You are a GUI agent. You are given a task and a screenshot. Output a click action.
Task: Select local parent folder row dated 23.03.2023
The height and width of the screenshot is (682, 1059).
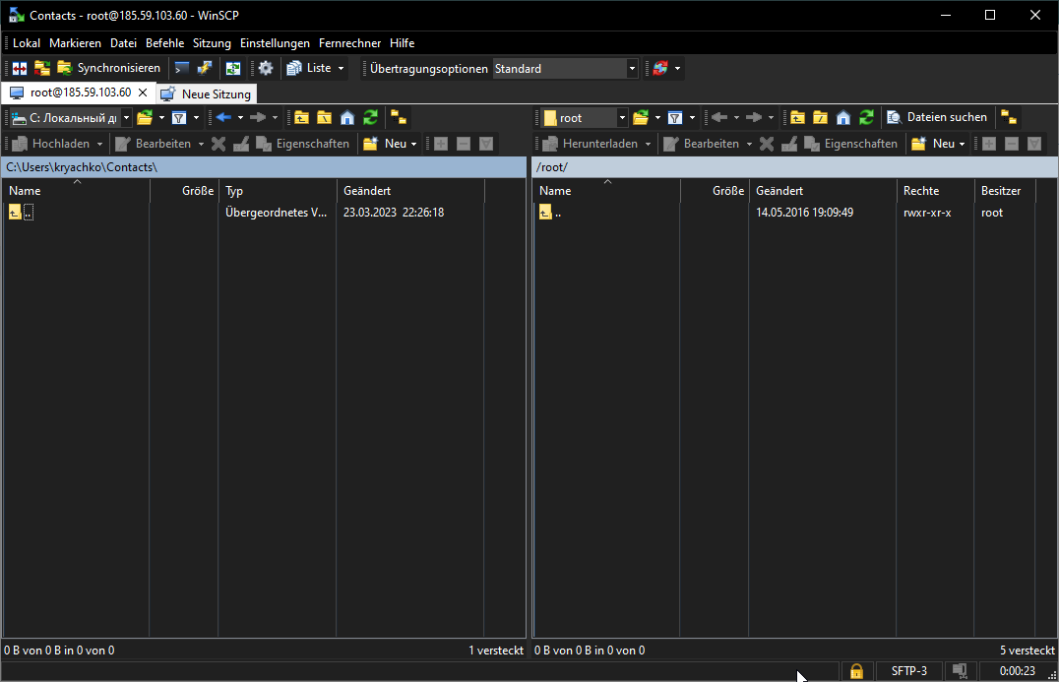pos(243,213)
